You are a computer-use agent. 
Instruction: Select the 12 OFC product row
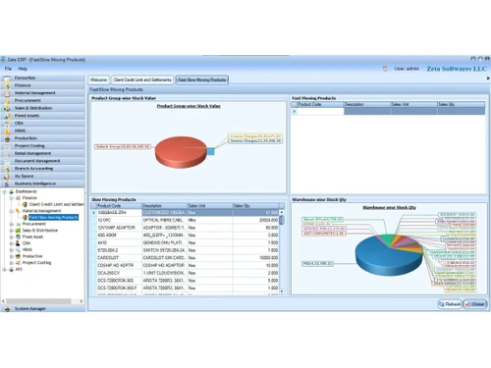tap(185, 220)
